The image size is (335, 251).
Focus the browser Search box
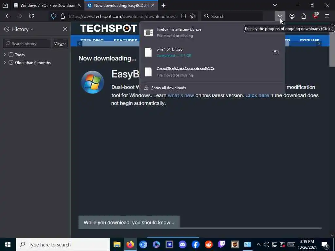click(x=232, y=16)
